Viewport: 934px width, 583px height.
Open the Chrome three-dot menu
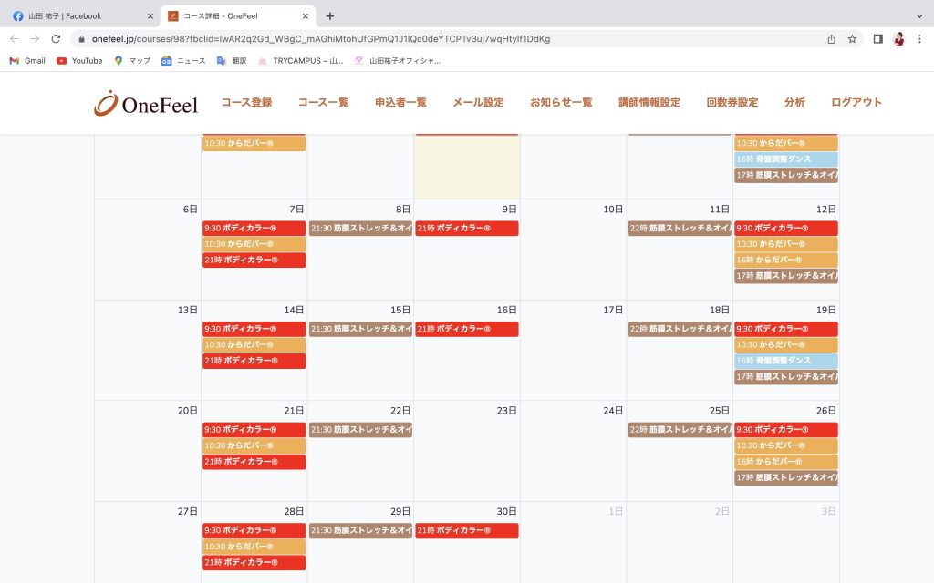[919, 39]
